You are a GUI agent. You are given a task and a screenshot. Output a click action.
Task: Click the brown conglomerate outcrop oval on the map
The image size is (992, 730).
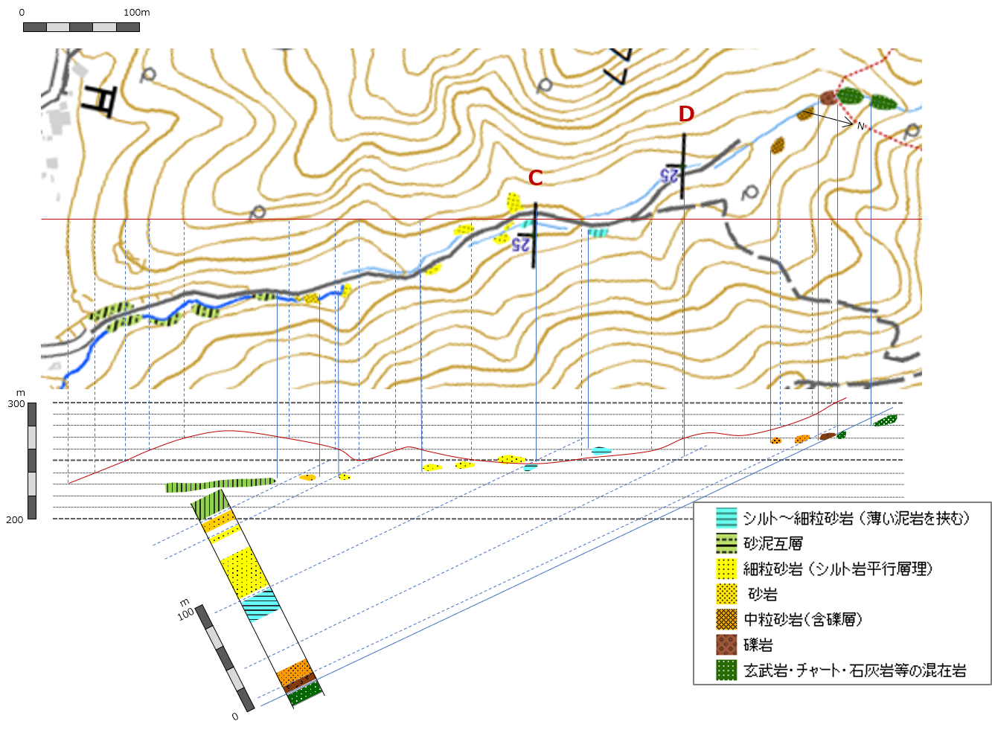(828, 97)
